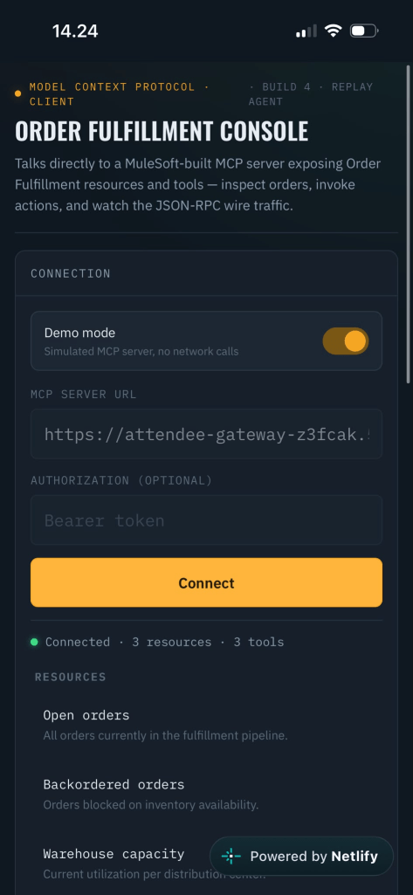The height and width of the screenshot is (895, 413).
Task: Click the Netlify logo icon
Action: (231, 856)
